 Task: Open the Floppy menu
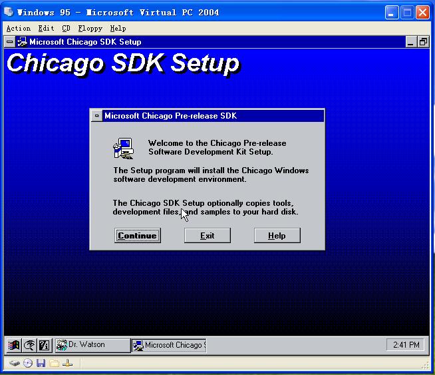[90, 29]
